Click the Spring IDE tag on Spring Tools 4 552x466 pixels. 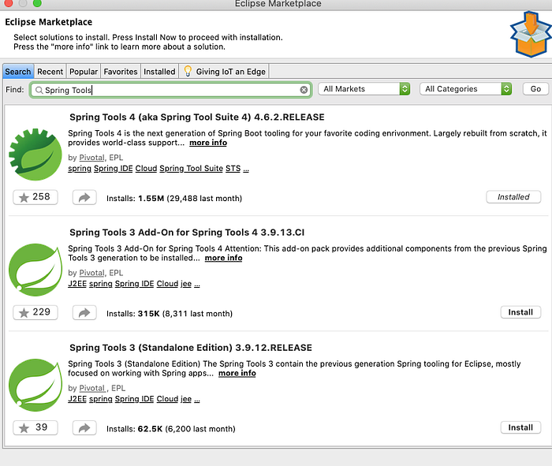pos(114,168)
